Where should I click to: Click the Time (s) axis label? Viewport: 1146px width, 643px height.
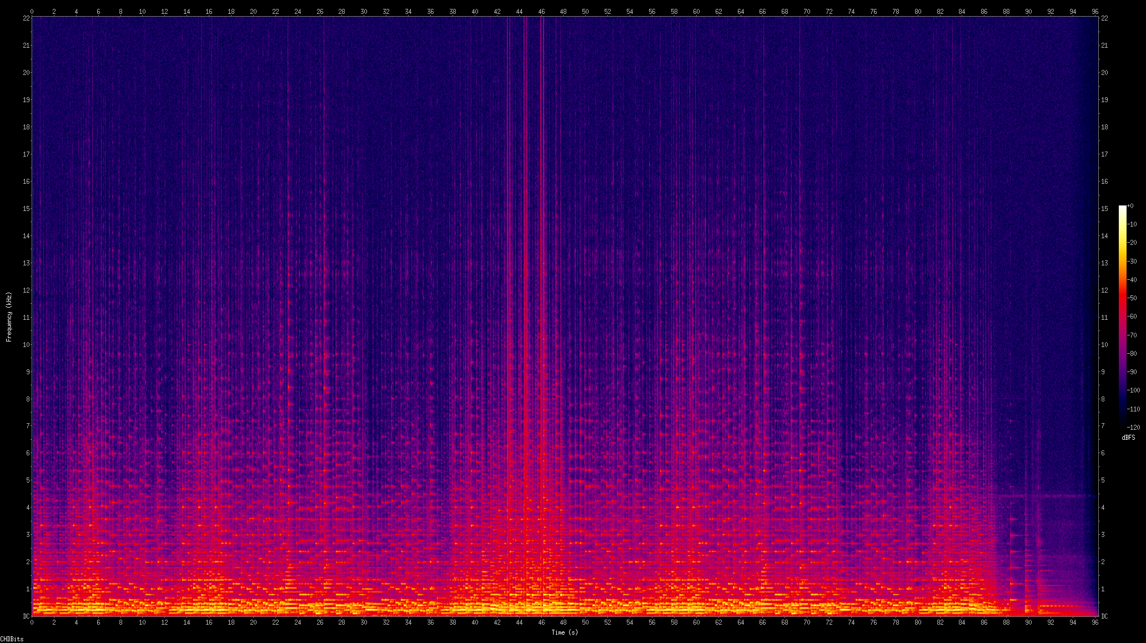(x=564, y=632)
